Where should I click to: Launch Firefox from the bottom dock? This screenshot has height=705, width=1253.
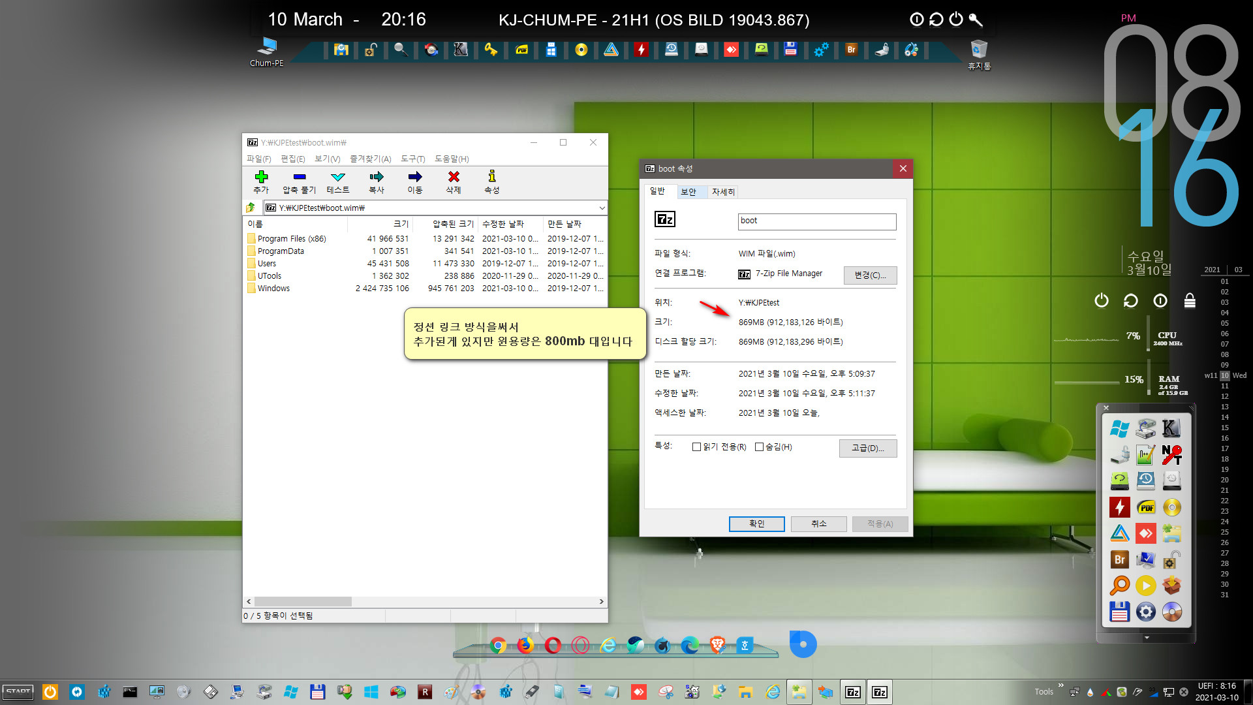click(525, 646)
